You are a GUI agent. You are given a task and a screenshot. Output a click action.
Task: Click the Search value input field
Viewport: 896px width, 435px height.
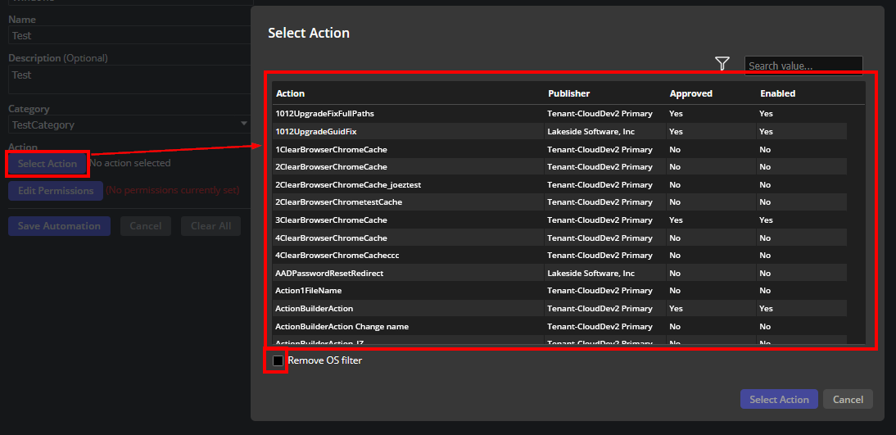pos(803,66)
